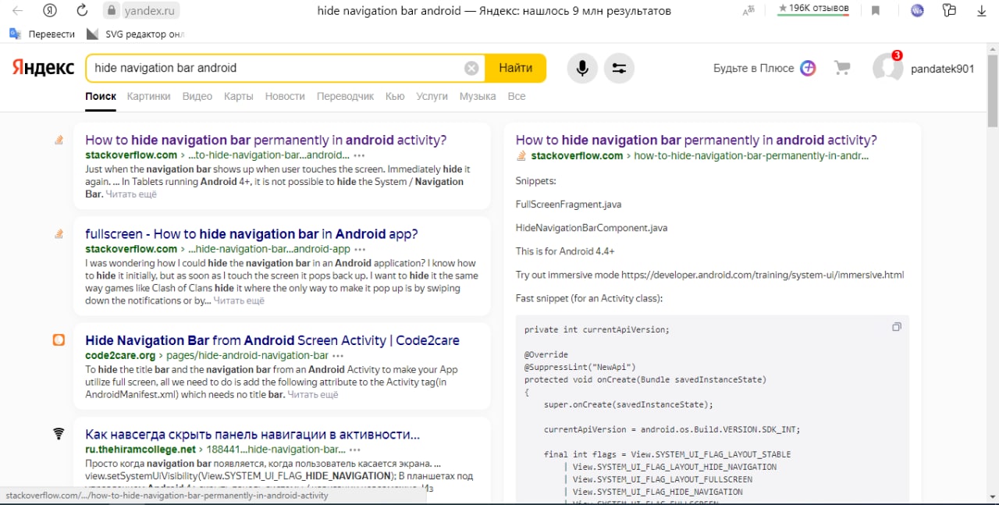
Task: Expand the Все services tab
Action: click(x=517, y=96)
